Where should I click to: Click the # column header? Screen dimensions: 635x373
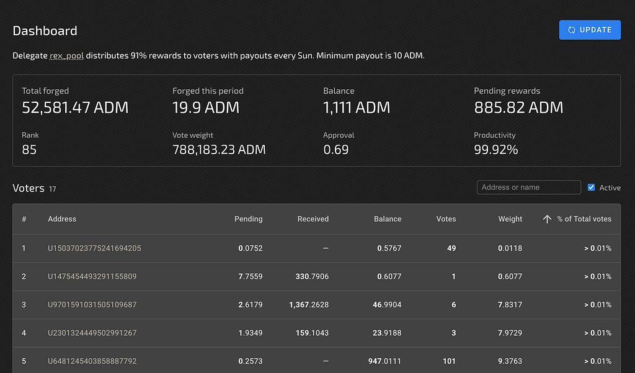(24, 219)
